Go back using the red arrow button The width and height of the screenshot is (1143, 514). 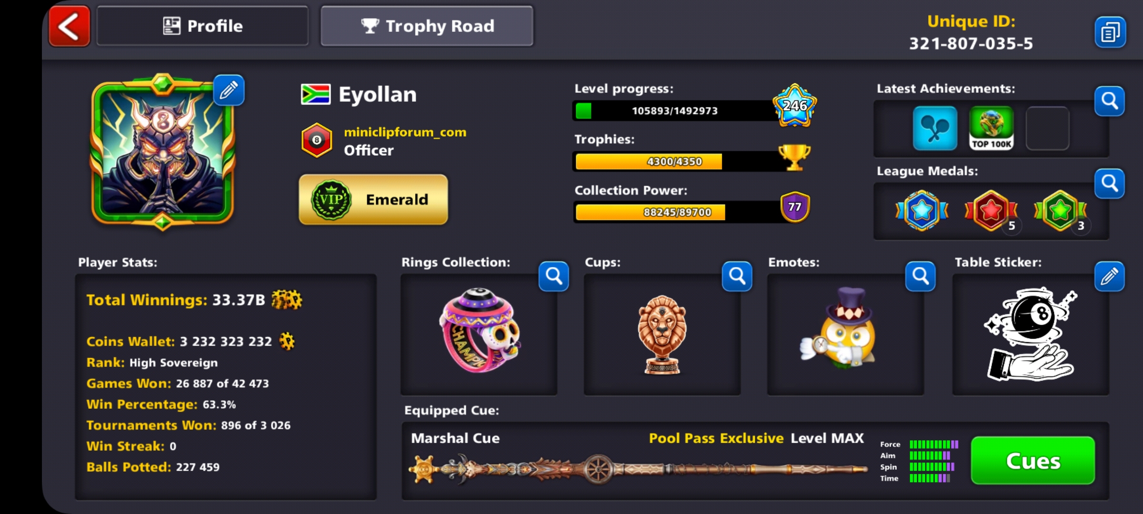[70, 26]
